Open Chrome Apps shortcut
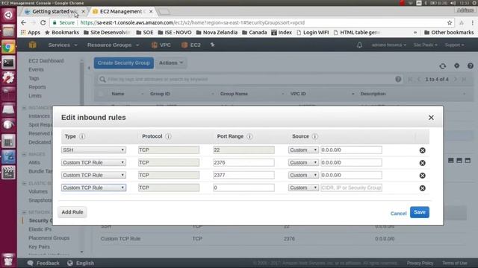 tap(31, 33)
